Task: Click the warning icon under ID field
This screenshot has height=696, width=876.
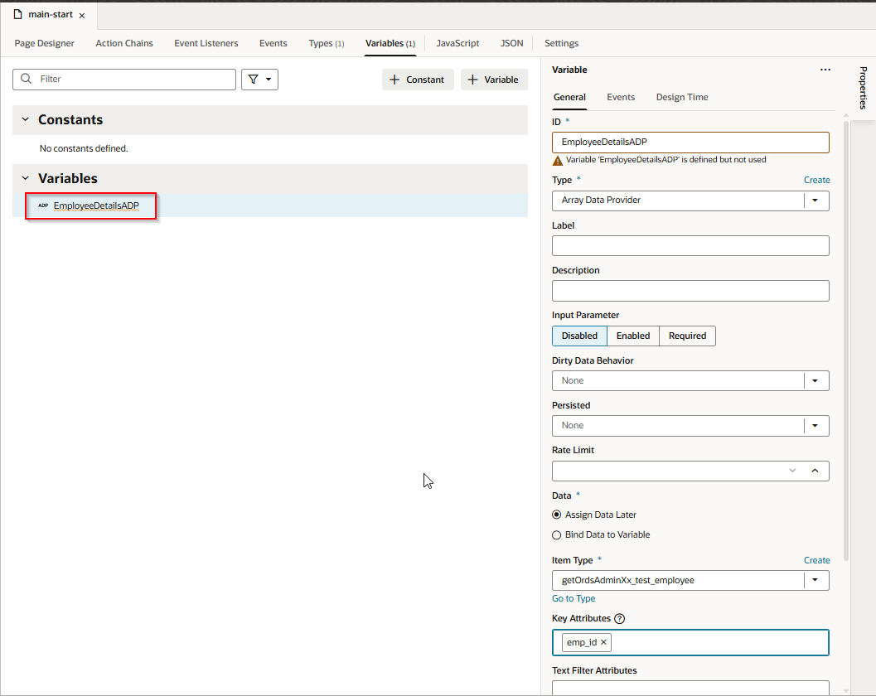Action: tap(558, 161)
